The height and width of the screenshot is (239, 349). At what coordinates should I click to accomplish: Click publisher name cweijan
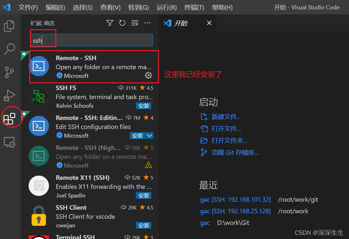click(66, 225)
